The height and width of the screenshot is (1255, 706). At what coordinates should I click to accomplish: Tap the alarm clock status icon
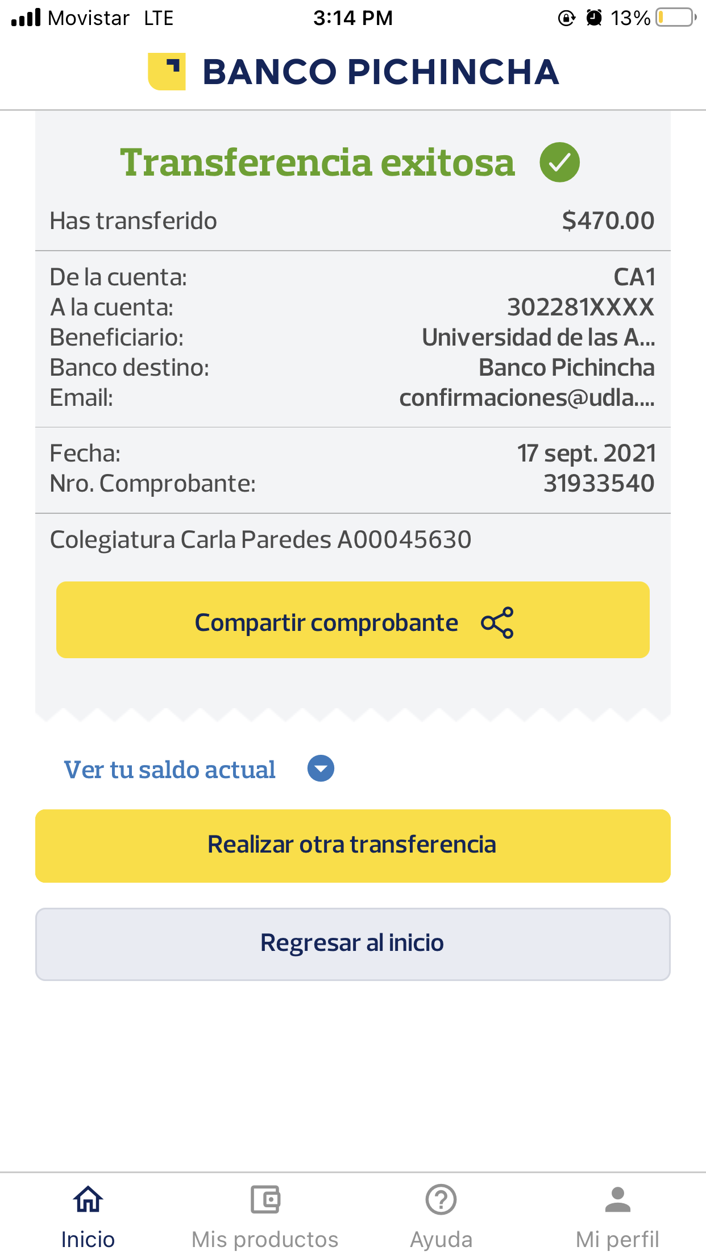pyautogui.click(x=594, y=18)
